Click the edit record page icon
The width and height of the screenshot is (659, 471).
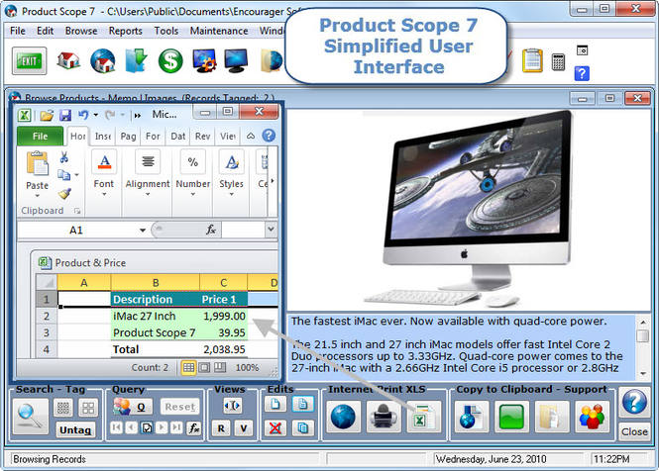point(302,405)
